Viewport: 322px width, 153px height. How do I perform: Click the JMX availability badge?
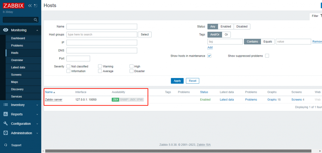click(x=132, y=99)
